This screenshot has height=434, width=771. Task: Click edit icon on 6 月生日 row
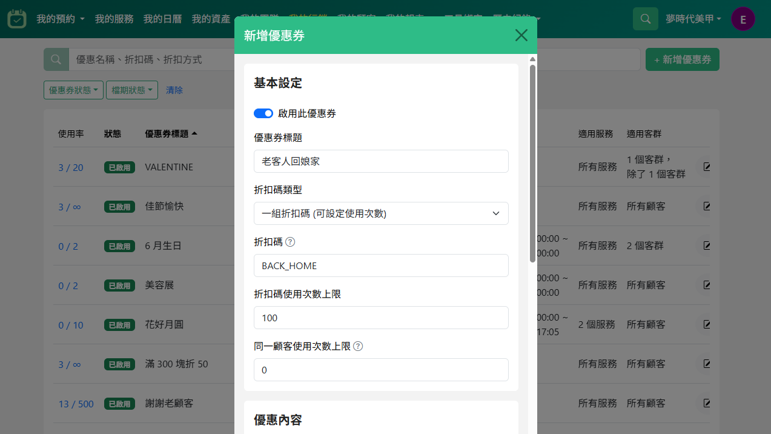point(706,245)
